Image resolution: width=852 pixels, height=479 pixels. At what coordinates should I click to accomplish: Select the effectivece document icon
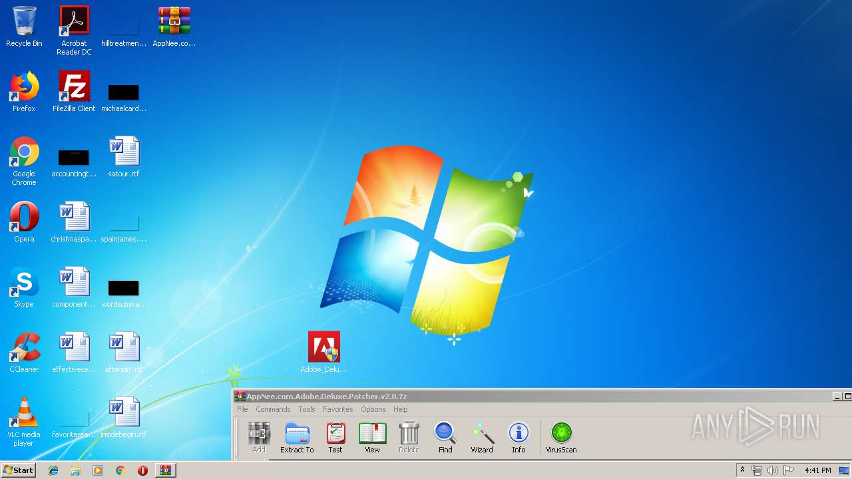(x=74, y=353)
